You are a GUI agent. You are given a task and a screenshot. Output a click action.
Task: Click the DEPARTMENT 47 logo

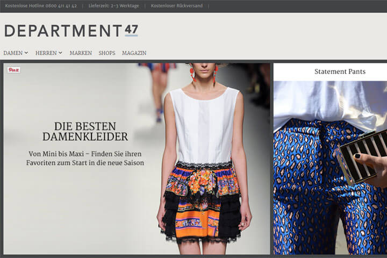pyautogui.click(x=71, y=31)
